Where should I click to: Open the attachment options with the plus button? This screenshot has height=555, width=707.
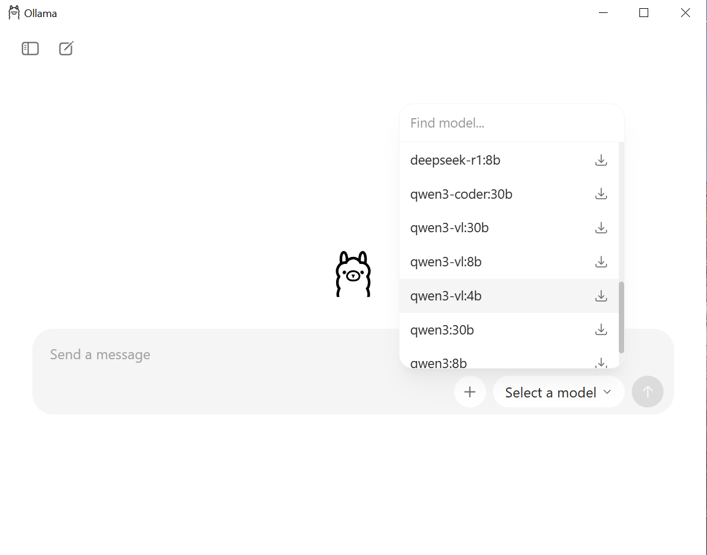470,392
